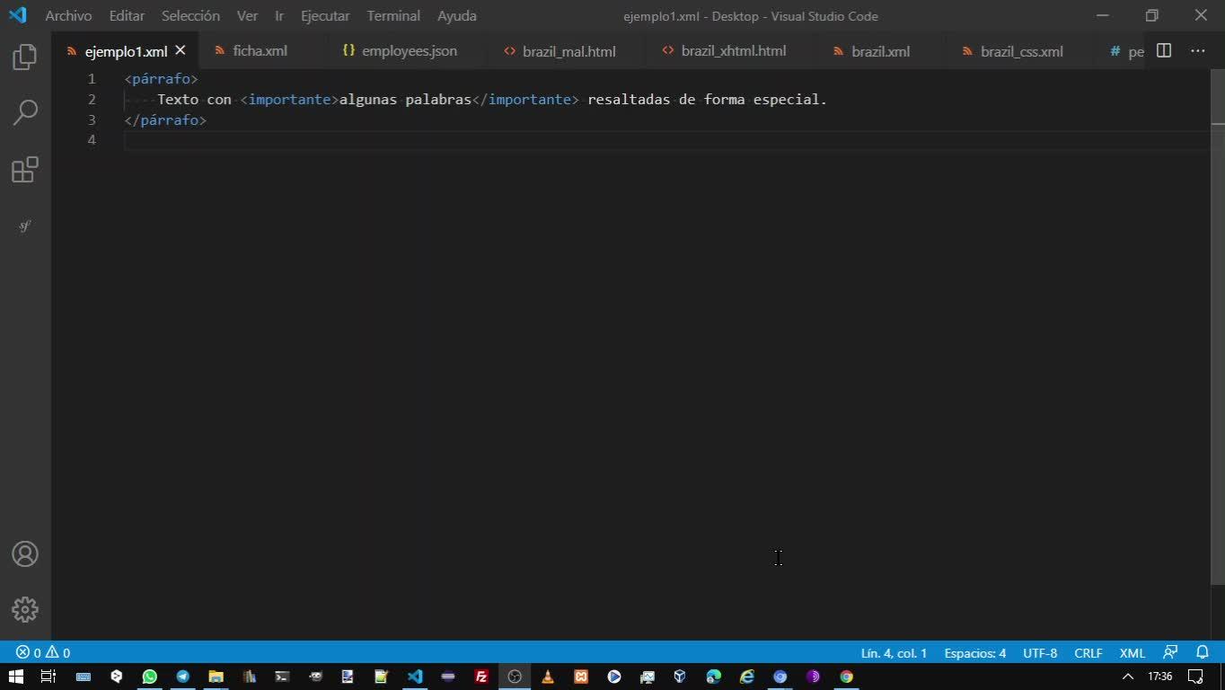
Task: Open the Extensions view in the activity bar
Action: (25, 170)
